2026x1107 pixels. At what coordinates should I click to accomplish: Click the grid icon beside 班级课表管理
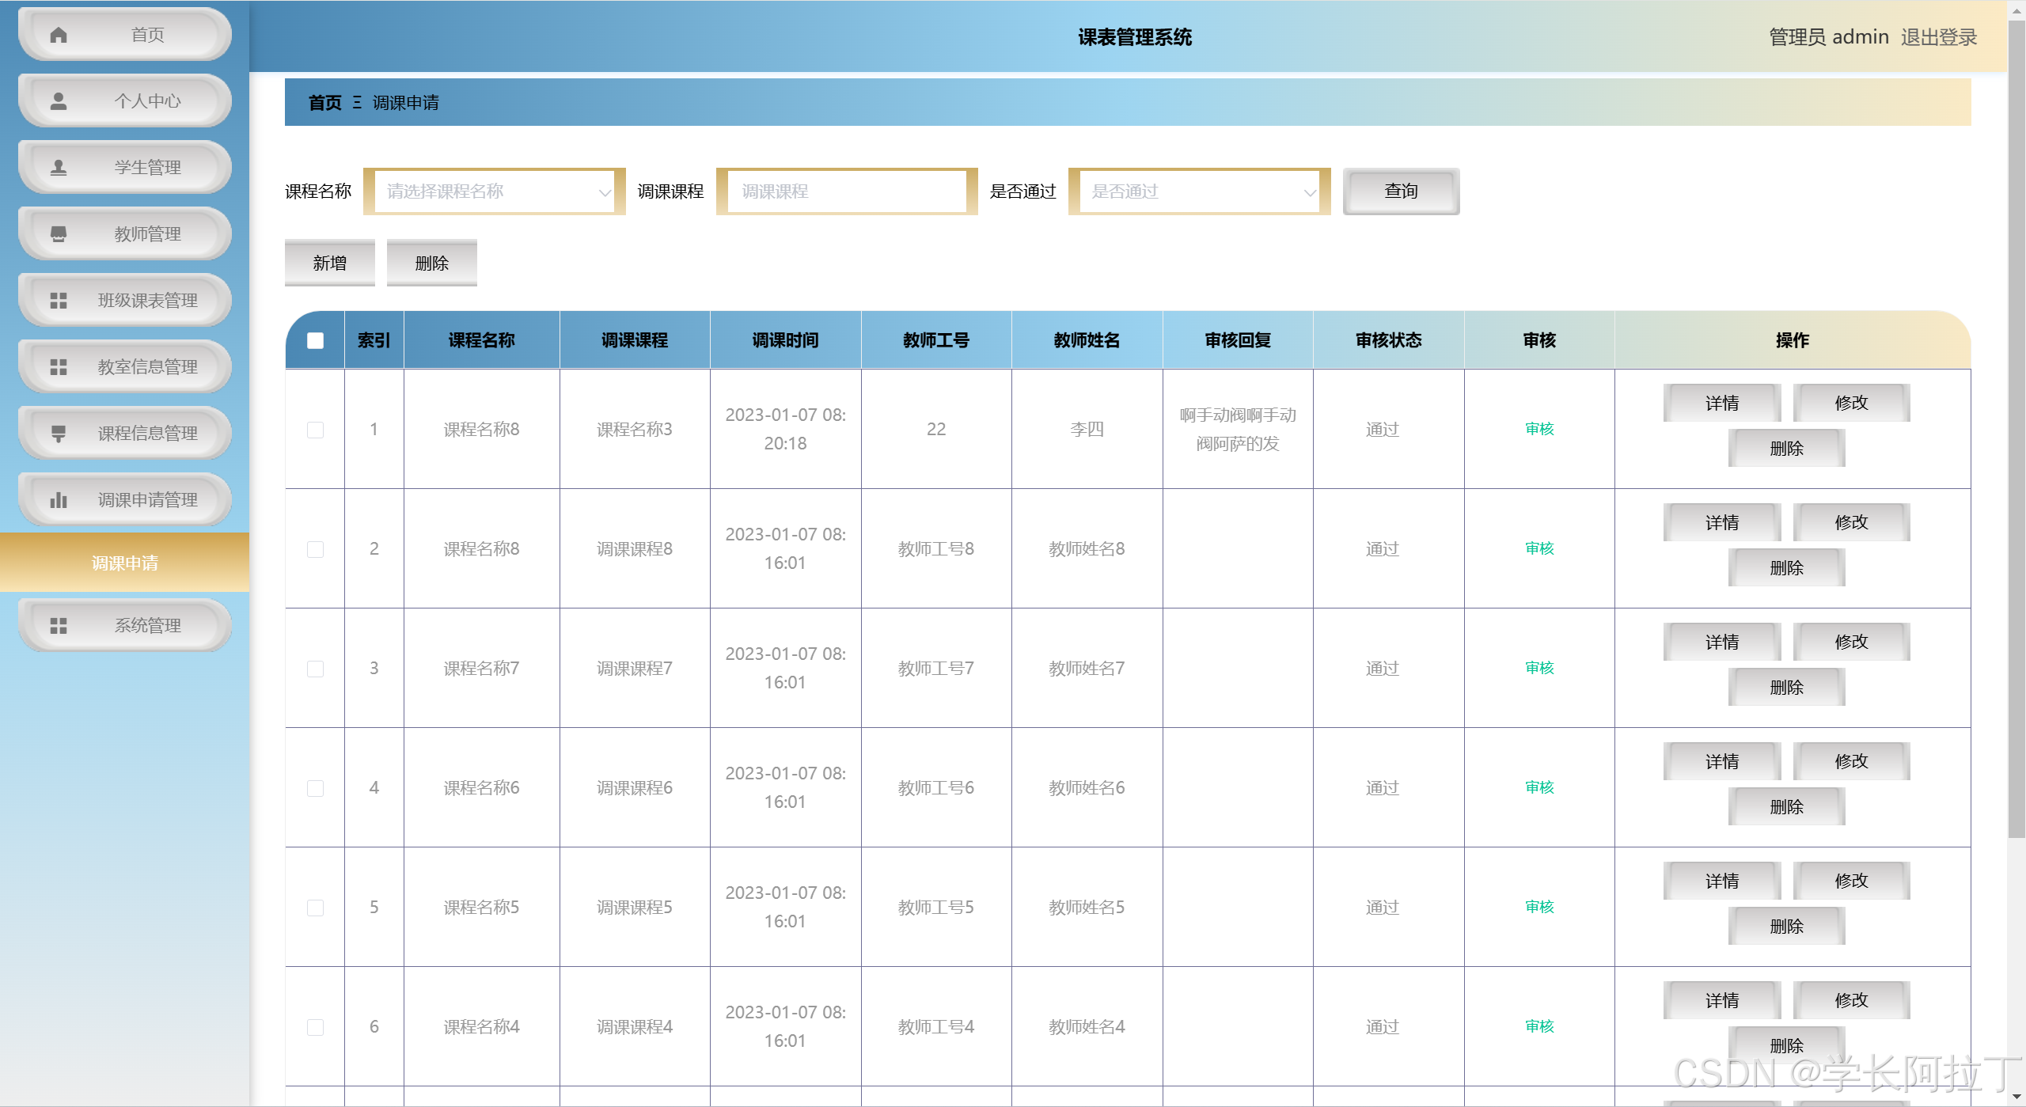tap(59, 301)
